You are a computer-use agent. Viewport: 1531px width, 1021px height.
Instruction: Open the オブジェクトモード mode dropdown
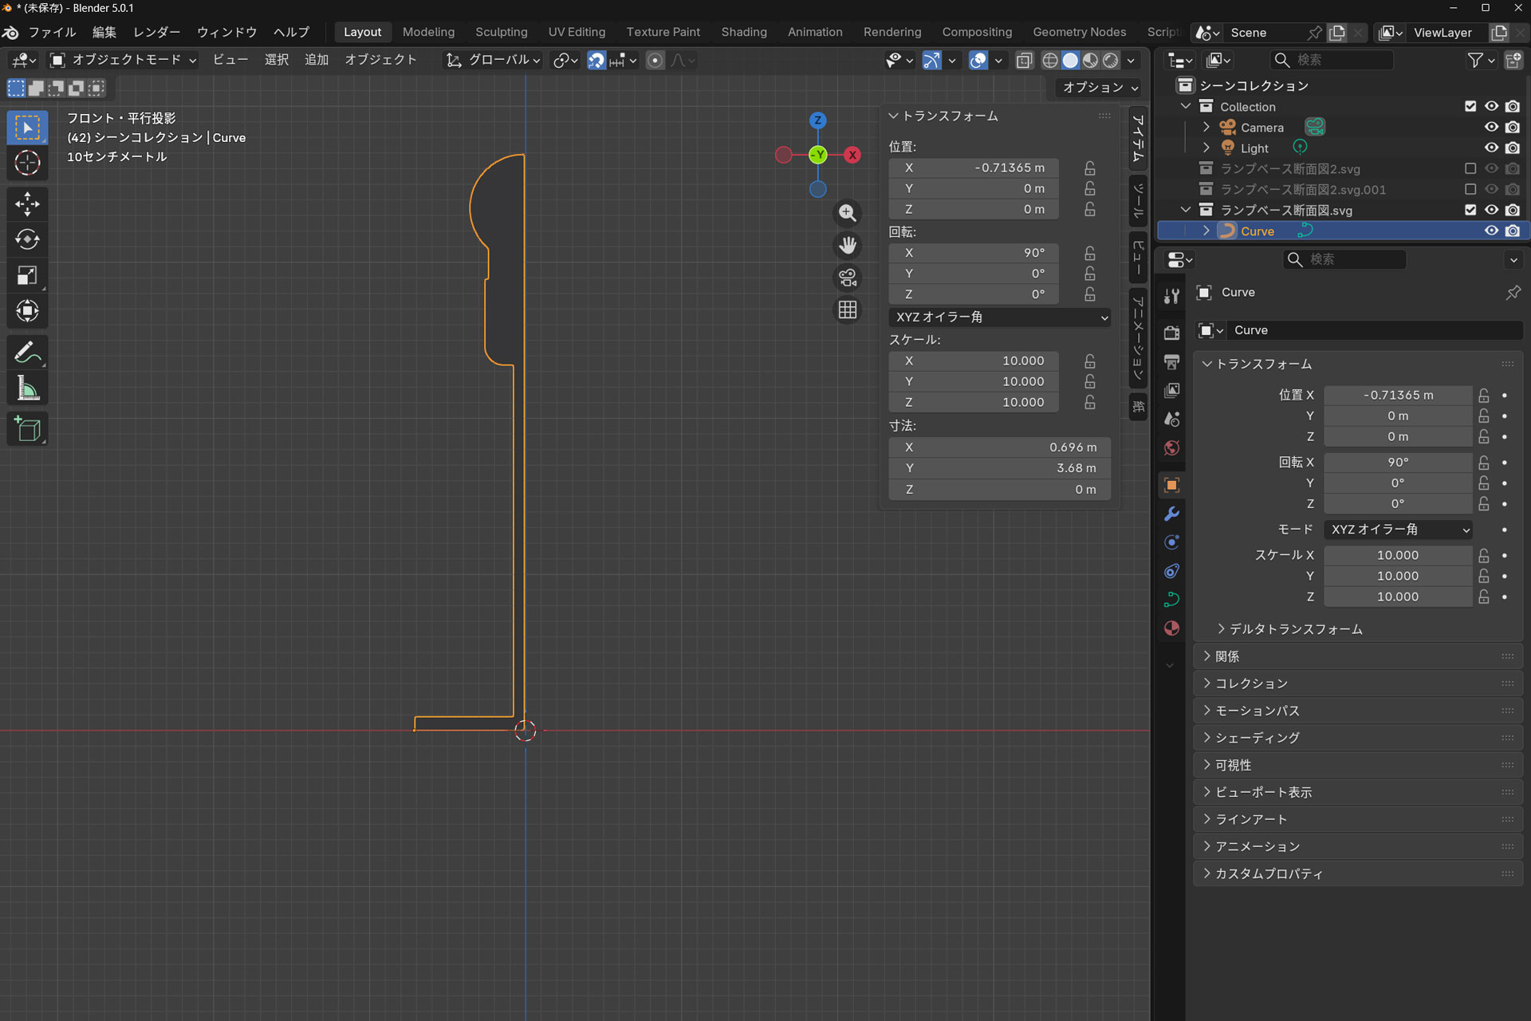[x=124, y=60]
